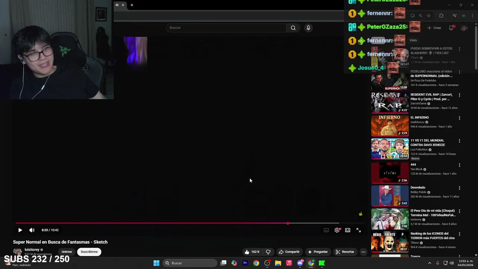Image resolution: width=478 pixels, height=269 pixels.
Task: Open the player settings gear
Action: [337, 230]
